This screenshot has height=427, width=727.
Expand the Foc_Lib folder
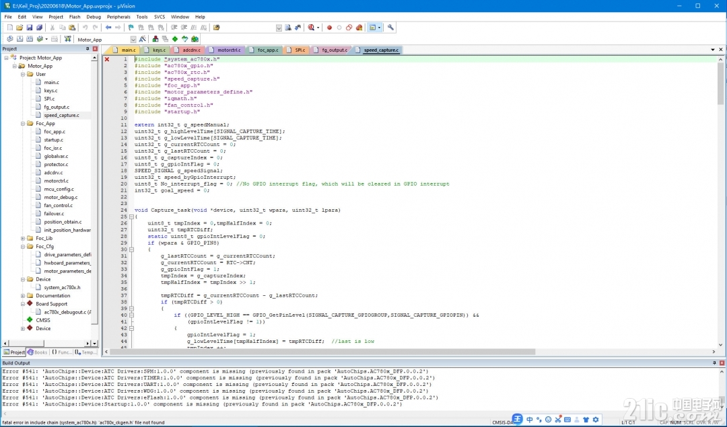23,239
